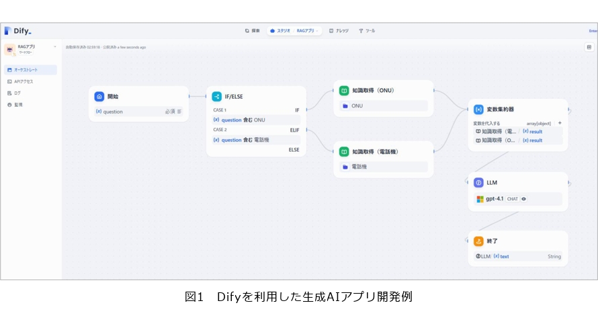Click the question variable in 開始 node
The image size is (598, 336).
coord(112,112)
